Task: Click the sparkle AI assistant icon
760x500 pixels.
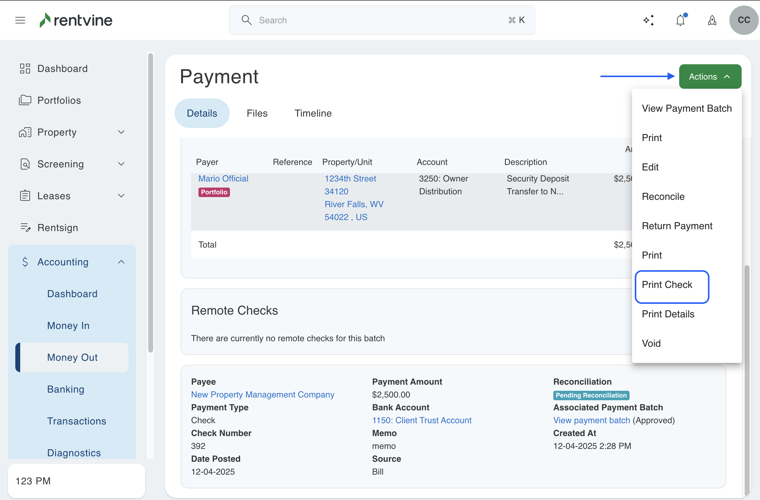Action: 649,20
